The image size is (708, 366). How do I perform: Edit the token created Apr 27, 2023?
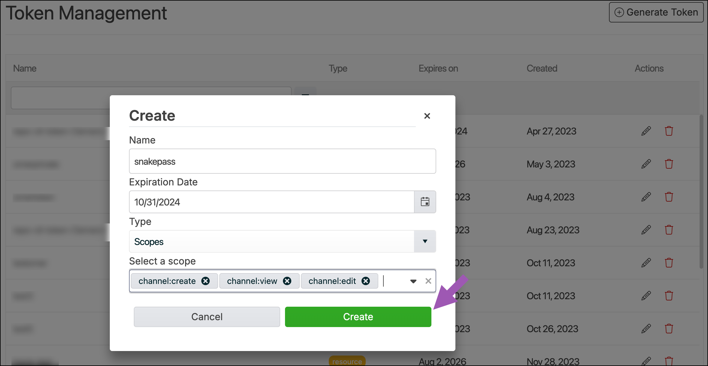(646, 131)
